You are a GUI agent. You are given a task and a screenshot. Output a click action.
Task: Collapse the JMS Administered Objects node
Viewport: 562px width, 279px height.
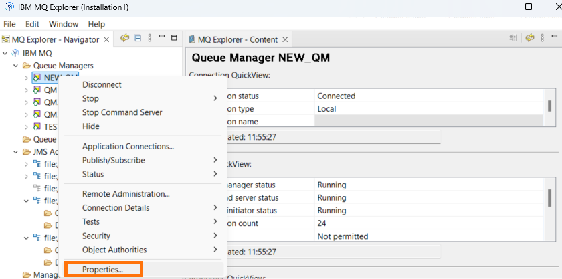16,152
